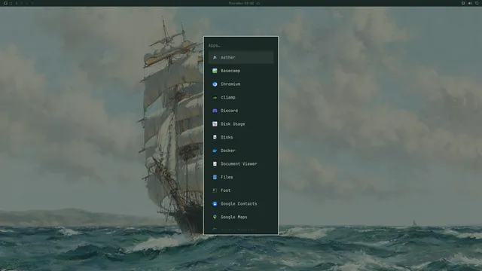Launch Aether from the app list
The height and width of the screenshot is (271, 482).
pos(241,57)
